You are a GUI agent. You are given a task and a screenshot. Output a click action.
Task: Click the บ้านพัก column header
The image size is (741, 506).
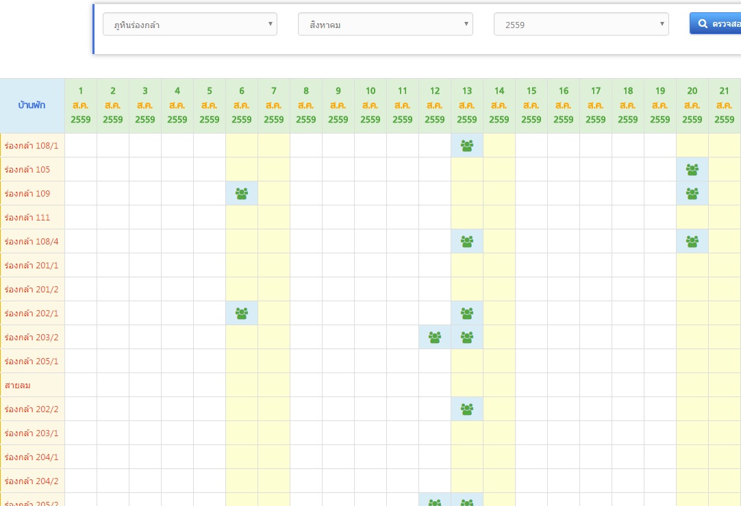coord(32,105)
